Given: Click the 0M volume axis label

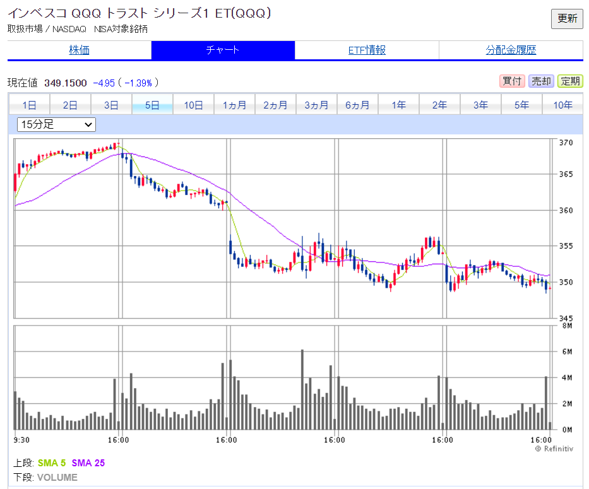Looking at the screenshot, I should coord(567,430).
